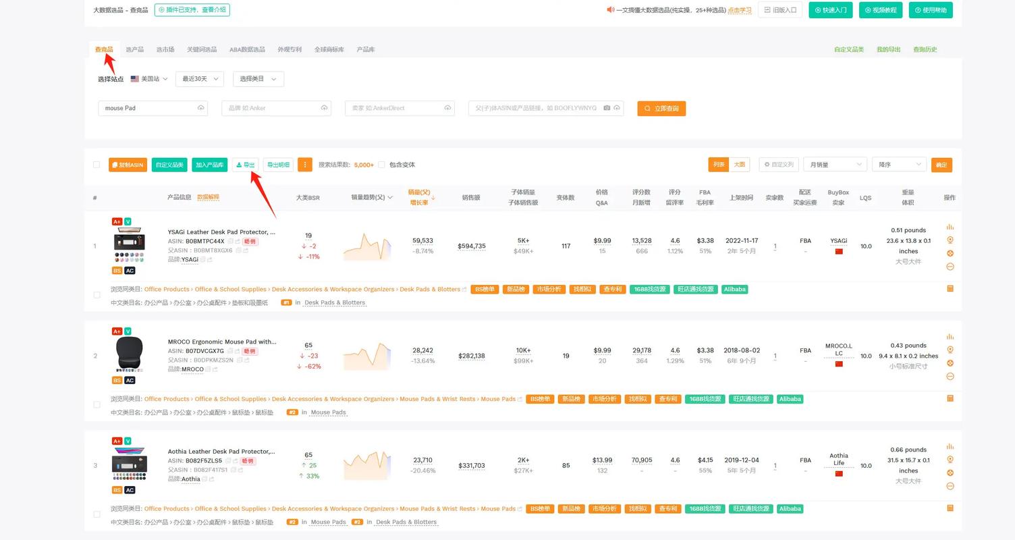The image size is (1015, 540).
Task: Open the more-options circle icon in Aothia row
Action: pyautogui.click(x=950, y=486)
